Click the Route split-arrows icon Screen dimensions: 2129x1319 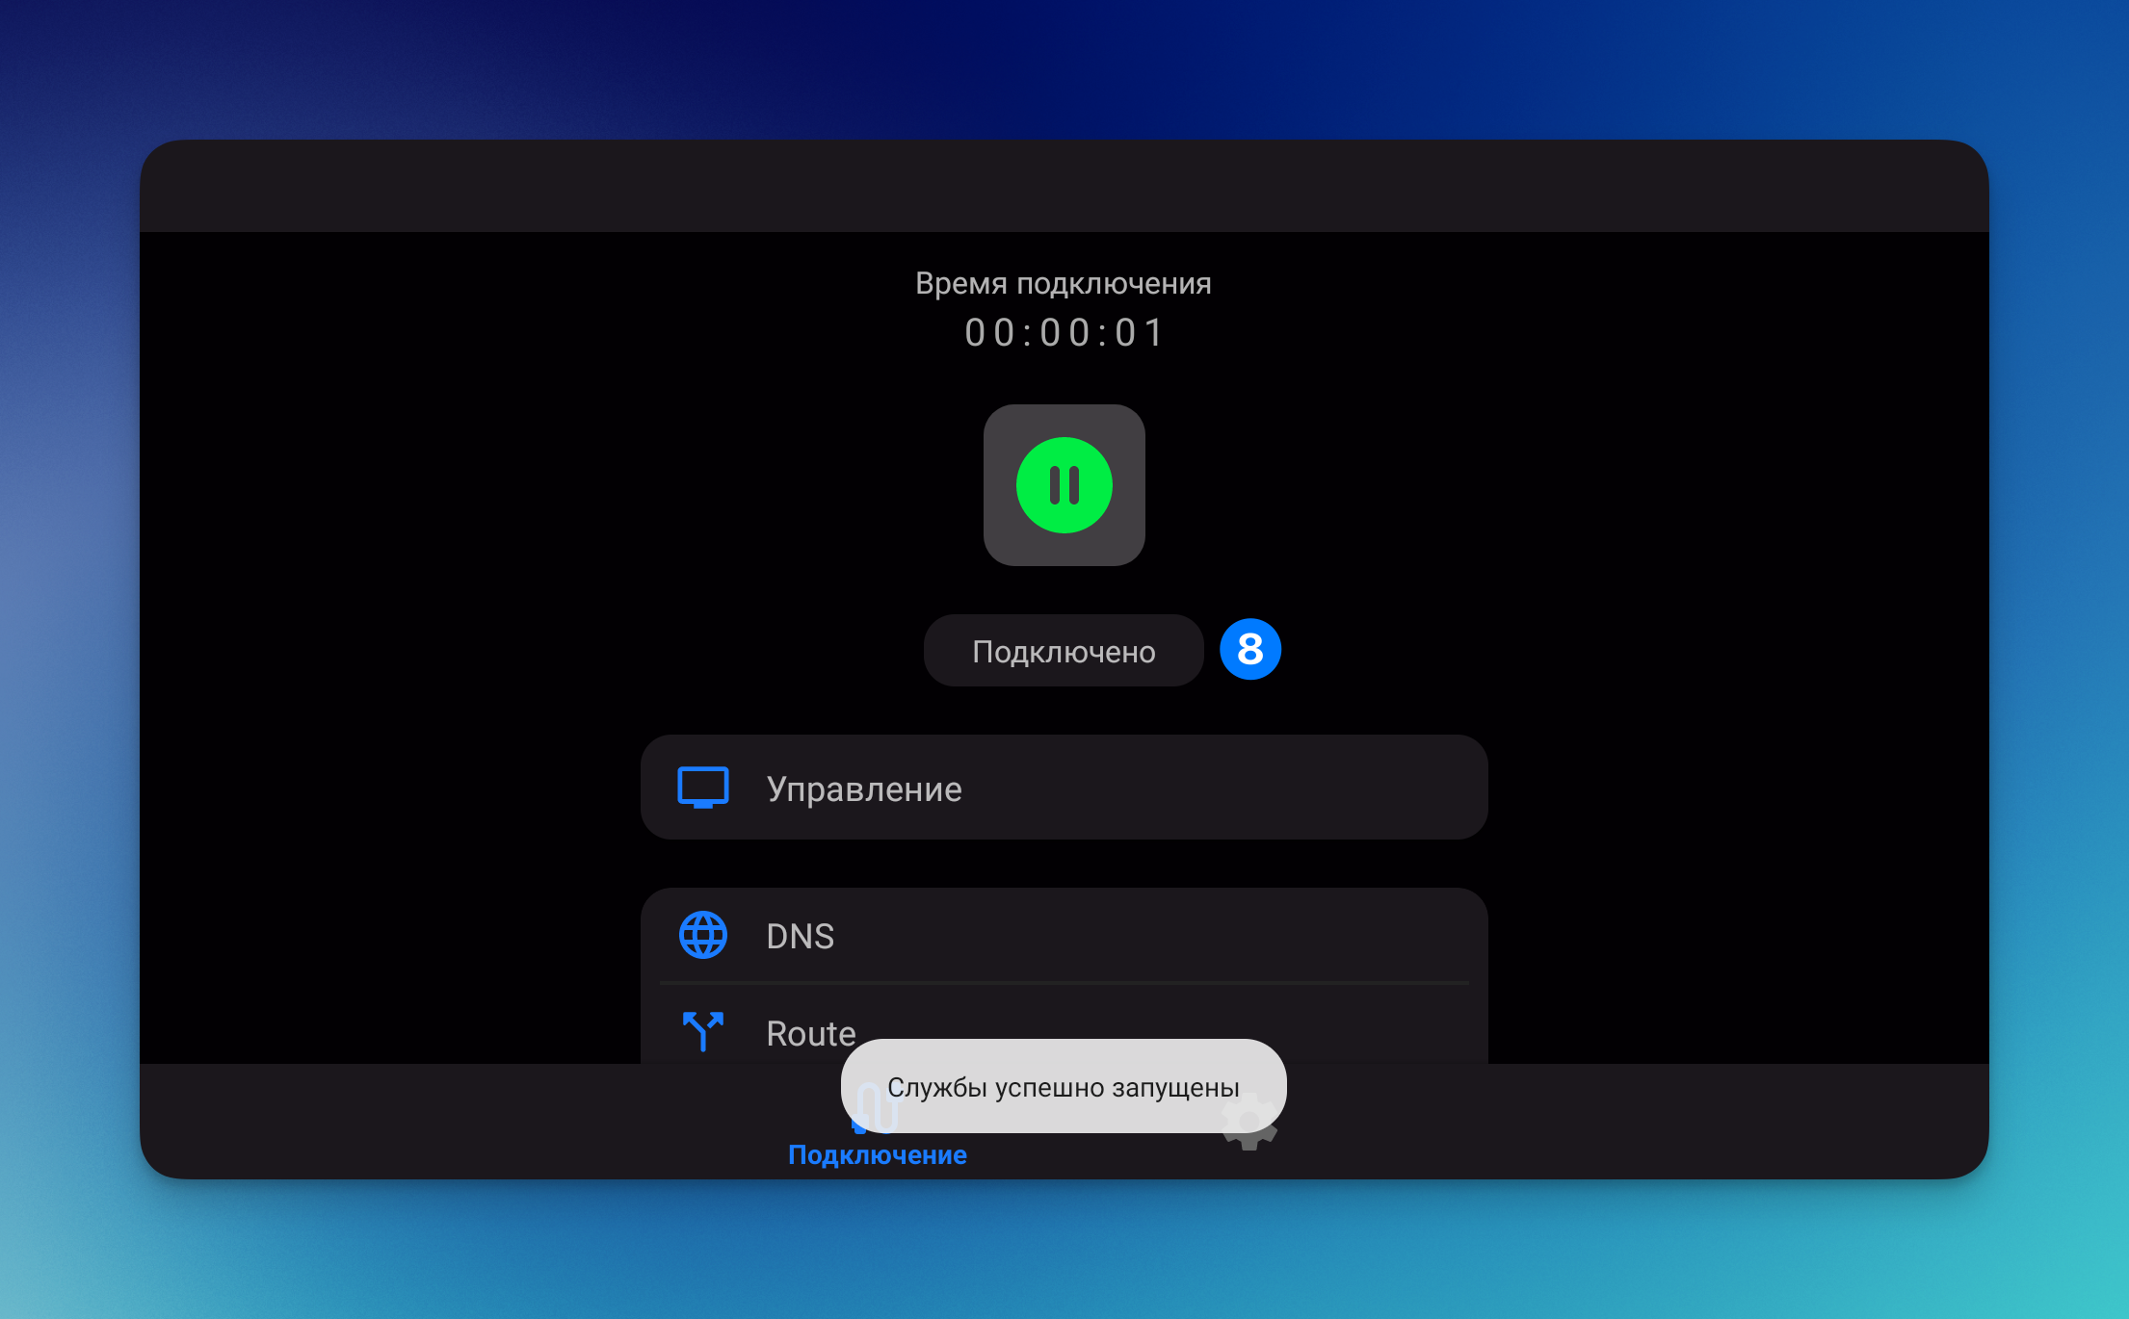point(703,1031)
